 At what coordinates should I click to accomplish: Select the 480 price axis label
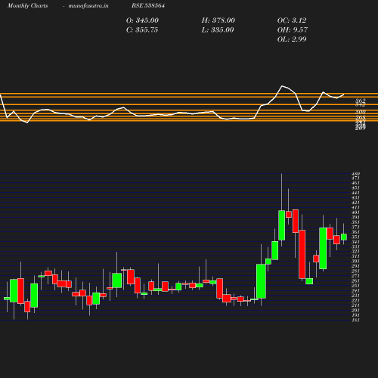pyautogui.click(x=355, y=174)
